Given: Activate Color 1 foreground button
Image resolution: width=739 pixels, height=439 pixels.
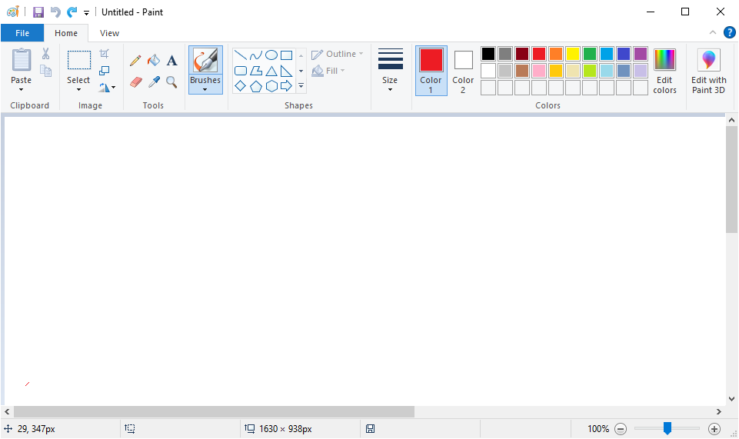Looking at the screenshot, I should pos(431,71).
